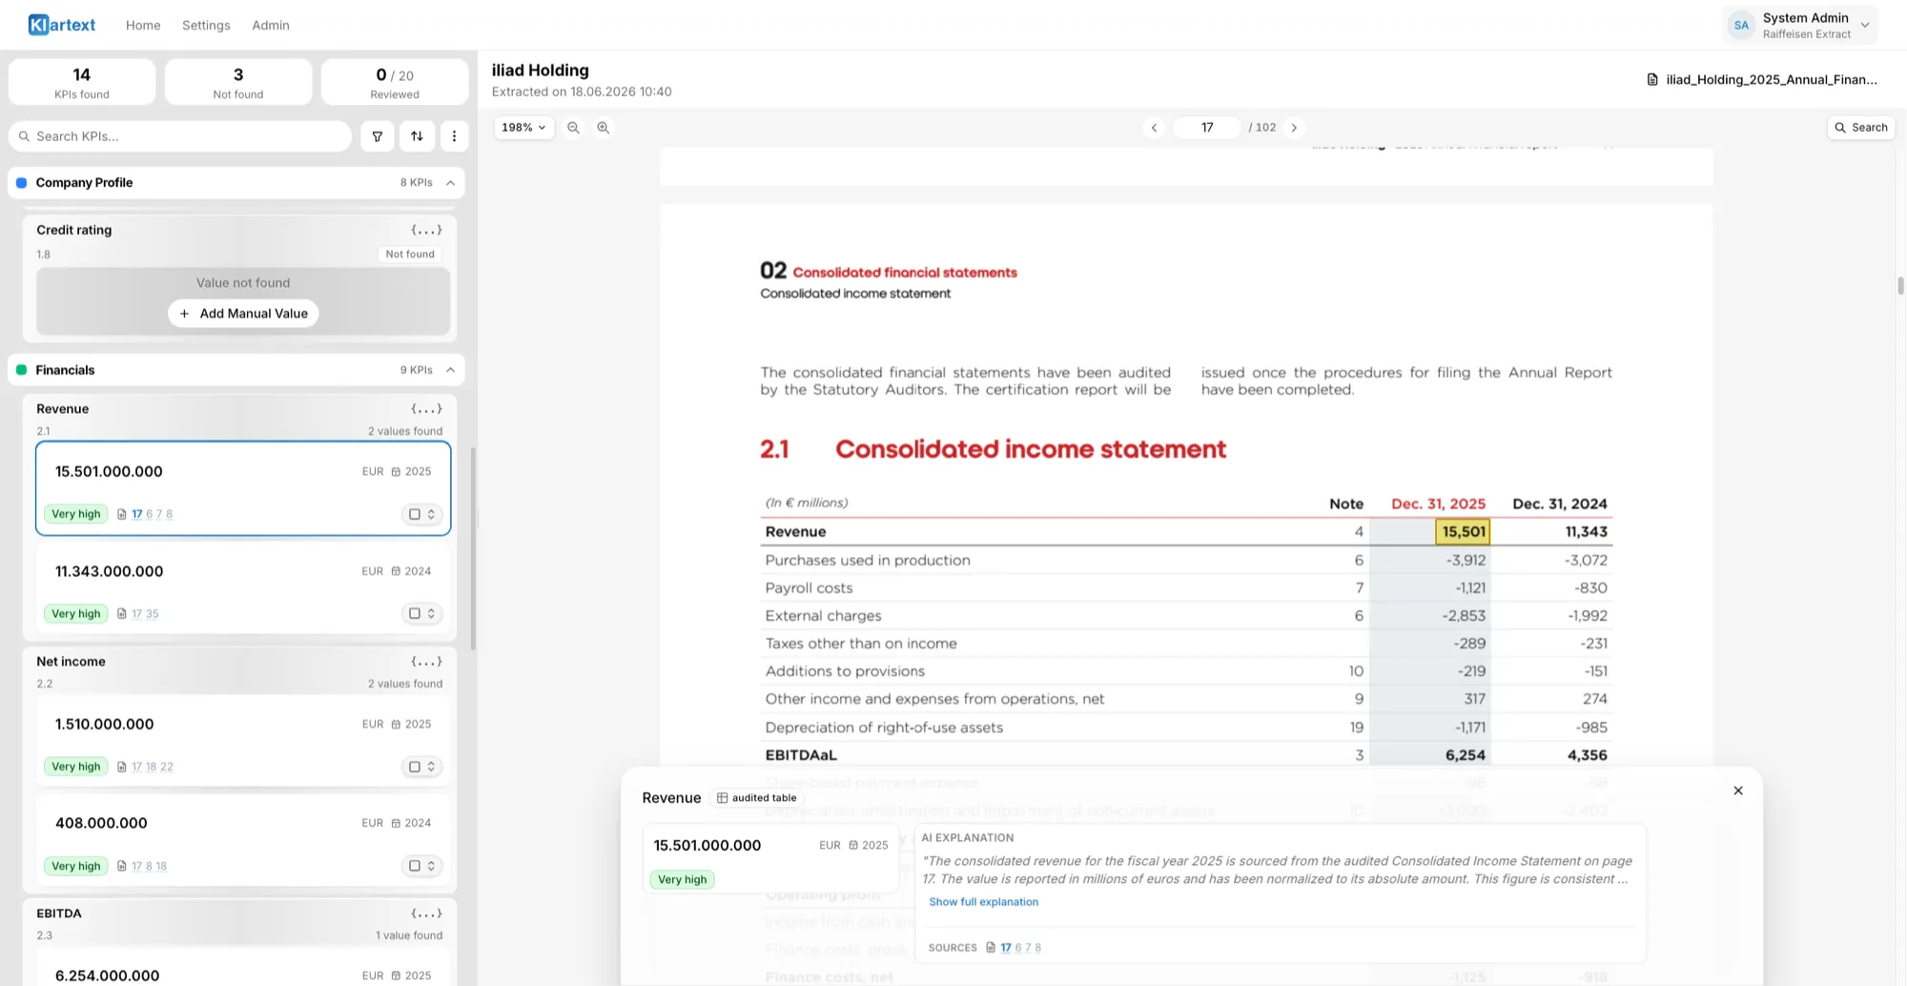Open JSON details for Revenue KPI
This screenshot has width=1907, height=986.
pos(426,409)
